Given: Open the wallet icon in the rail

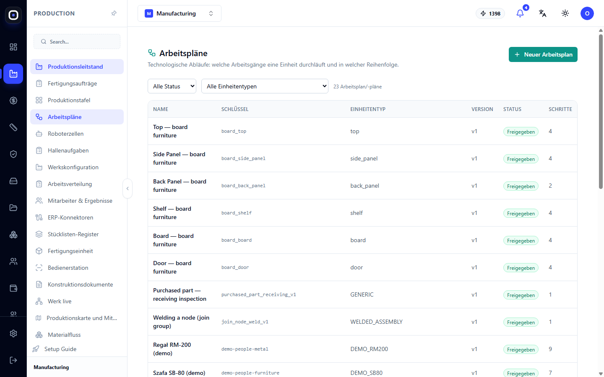Looking at the screenshot, I should [x=13, y=288].
